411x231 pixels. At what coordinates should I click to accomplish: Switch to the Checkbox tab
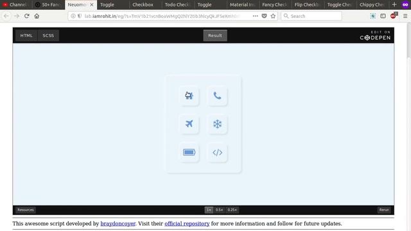point(146,4)
